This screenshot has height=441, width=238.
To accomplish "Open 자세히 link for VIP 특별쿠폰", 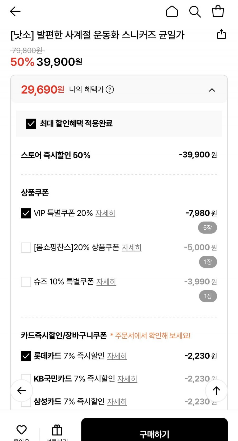I will pos(105,213).
